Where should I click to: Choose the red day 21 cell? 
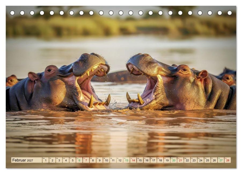click(180, 160)
